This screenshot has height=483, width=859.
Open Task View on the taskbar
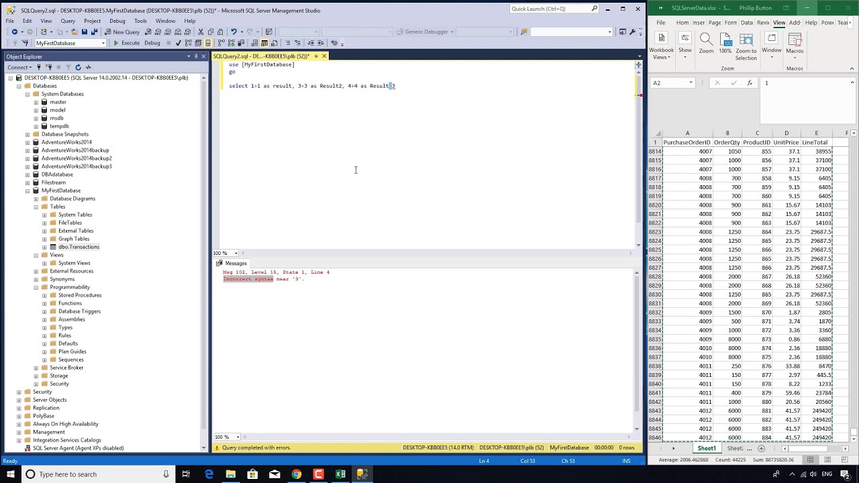point(186,474)
